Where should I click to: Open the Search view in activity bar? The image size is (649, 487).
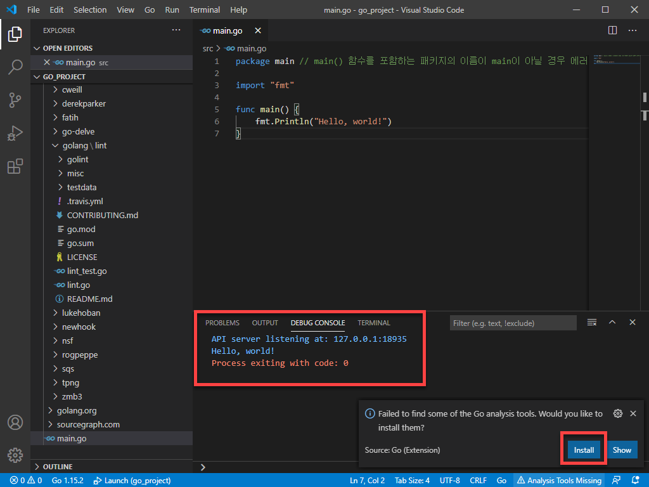tap(15, 67)
